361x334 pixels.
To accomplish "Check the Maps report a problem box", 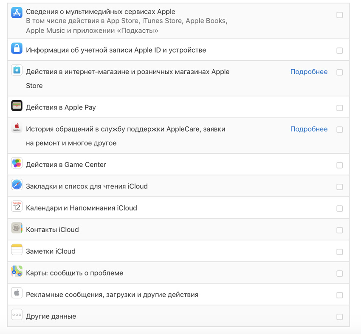I will (x=340, y=273).
